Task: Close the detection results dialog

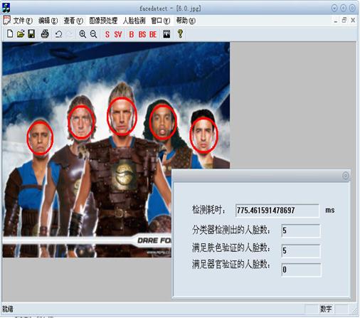Action: click(346, 176)
